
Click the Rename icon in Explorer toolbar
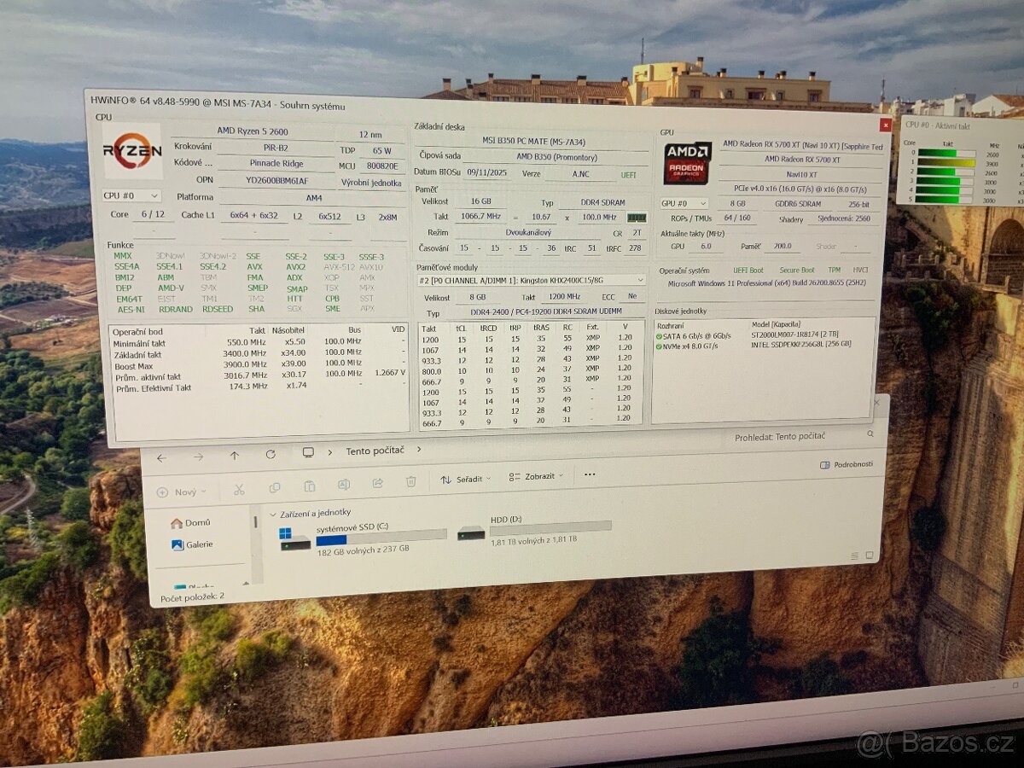343,484
